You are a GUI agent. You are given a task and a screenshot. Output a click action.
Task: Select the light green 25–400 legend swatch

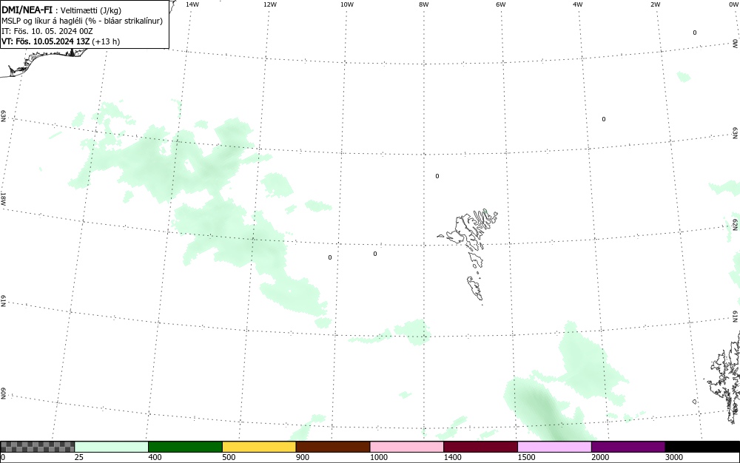[x=112, y=447]
